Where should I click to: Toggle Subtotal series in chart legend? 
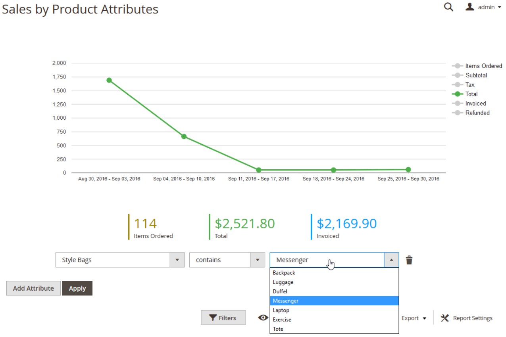point(476,75)
